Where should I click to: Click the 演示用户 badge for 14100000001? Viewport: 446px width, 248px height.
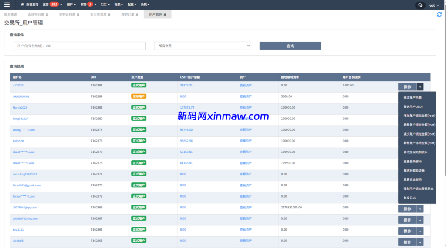click(x=139, y=96)
